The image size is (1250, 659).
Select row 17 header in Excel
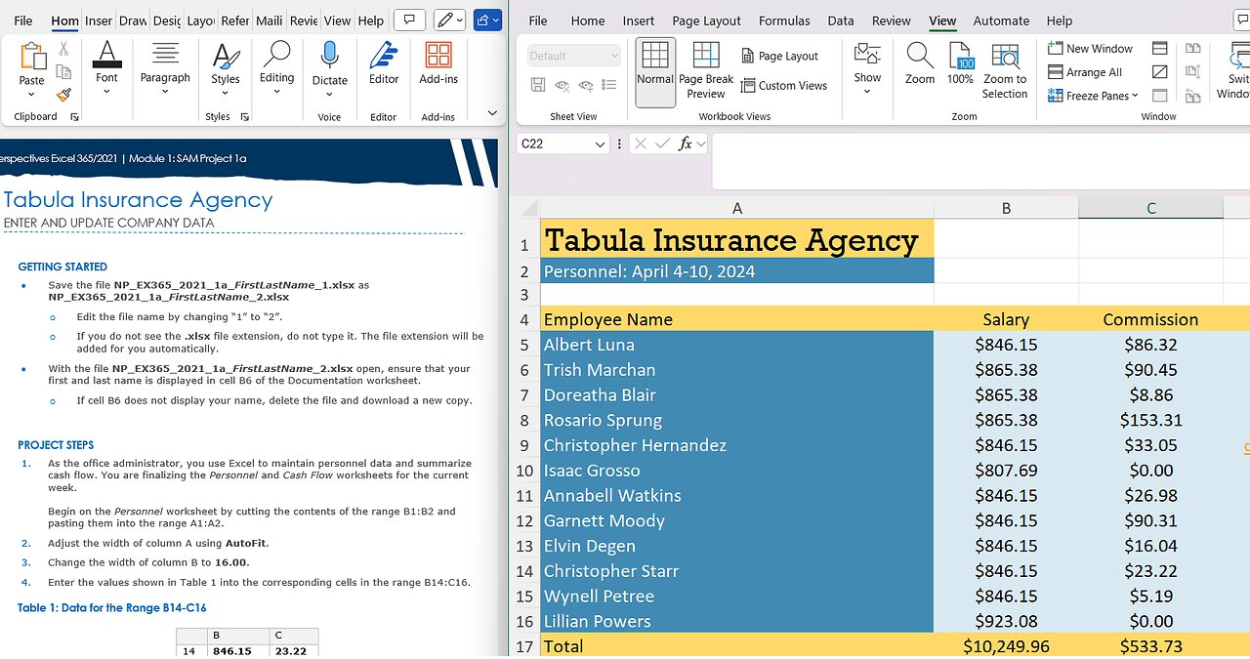coord(524,646)
